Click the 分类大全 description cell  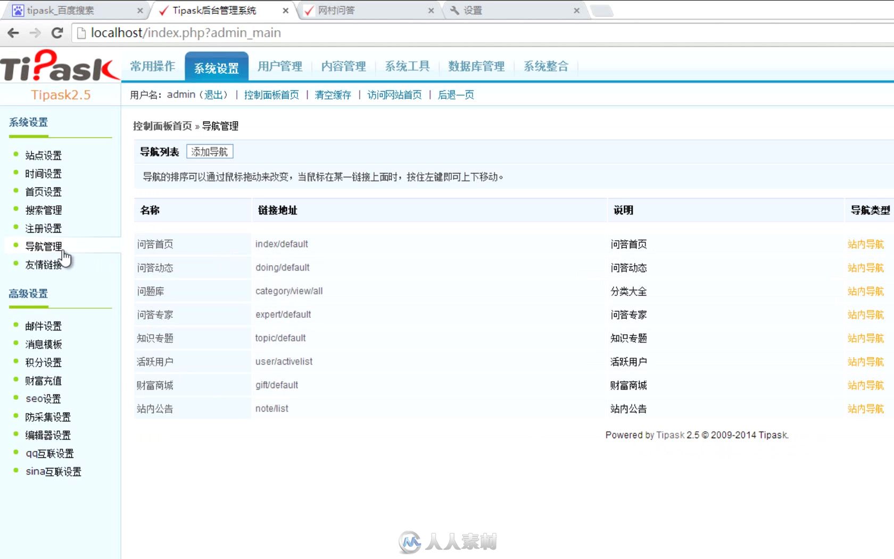coord(628,291)
